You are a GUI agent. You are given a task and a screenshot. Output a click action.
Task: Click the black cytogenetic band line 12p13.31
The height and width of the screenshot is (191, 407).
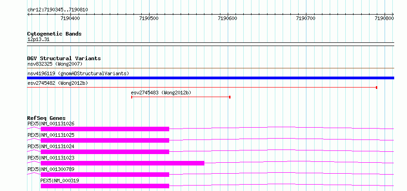pyautogui.click(x=210, y=44)
